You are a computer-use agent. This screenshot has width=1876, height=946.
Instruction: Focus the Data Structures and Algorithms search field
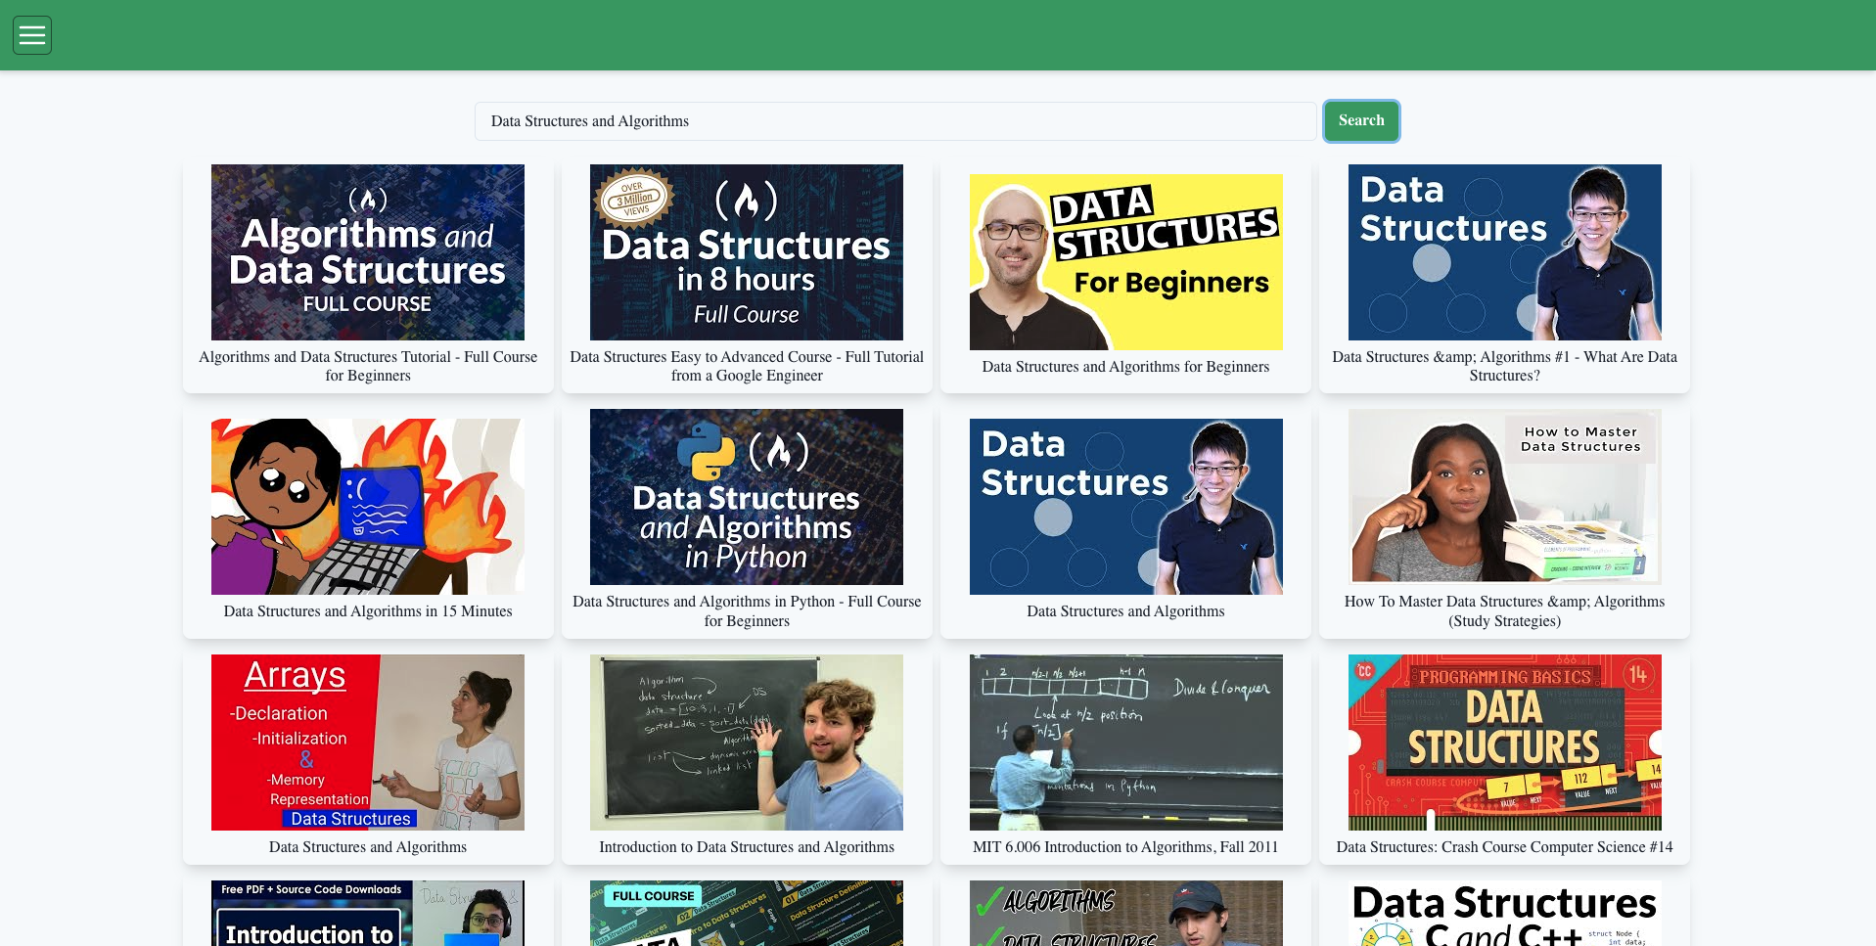coord(895,121)
